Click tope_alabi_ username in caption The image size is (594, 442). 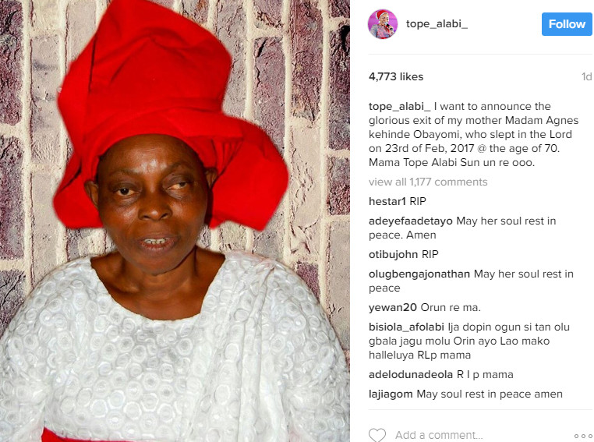pyautogui.click(x=400, y=107)
